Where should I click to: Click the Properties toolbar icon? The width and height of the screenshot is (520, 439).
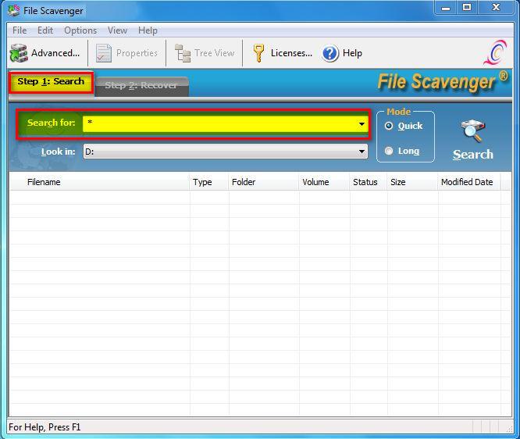[104, 53]
